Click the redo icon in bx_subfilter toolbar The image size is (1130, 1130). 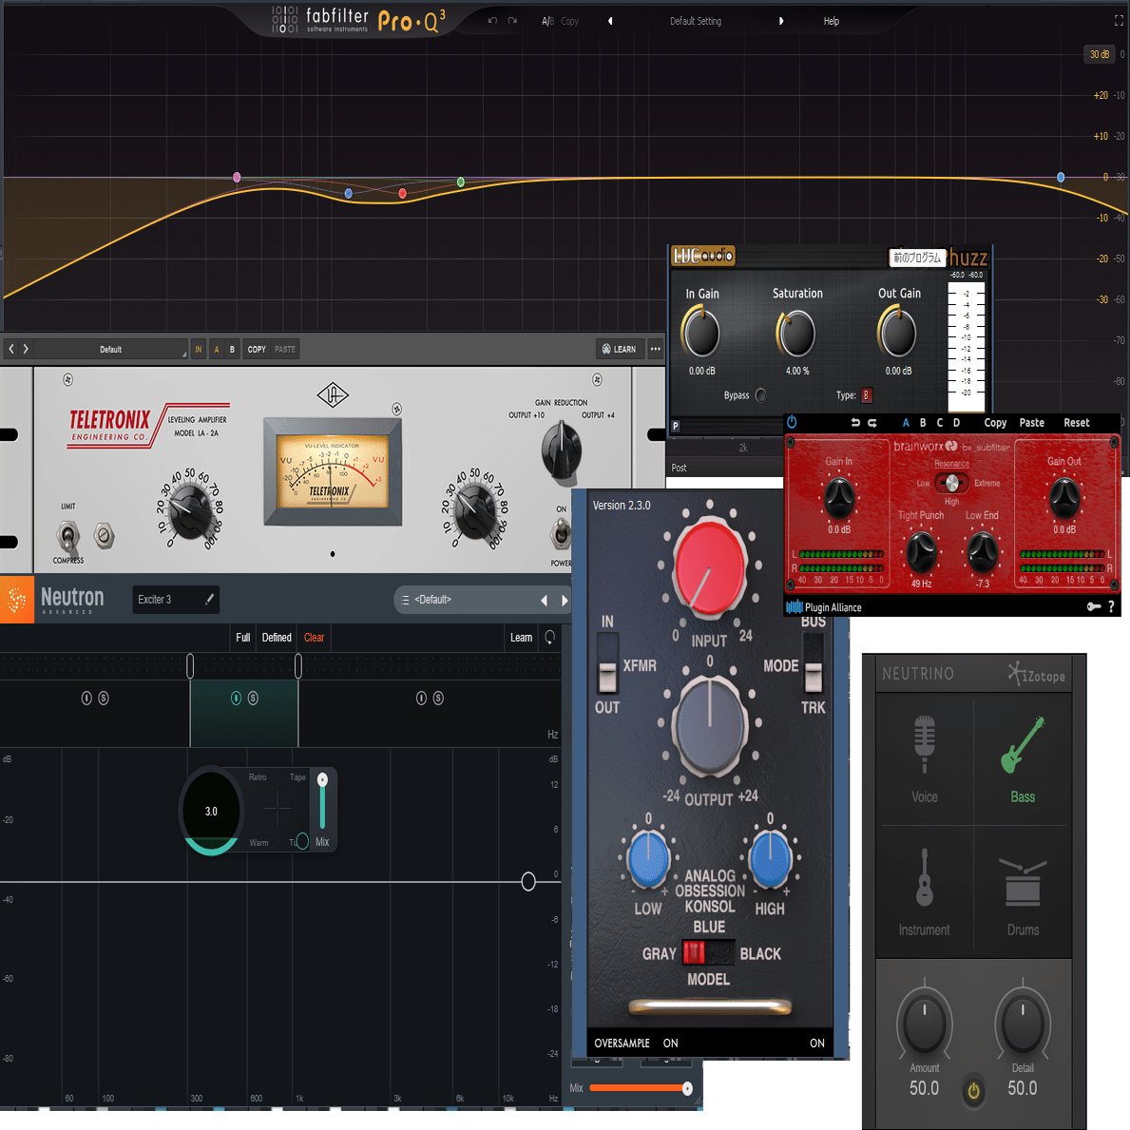click(x=872, y=423)
